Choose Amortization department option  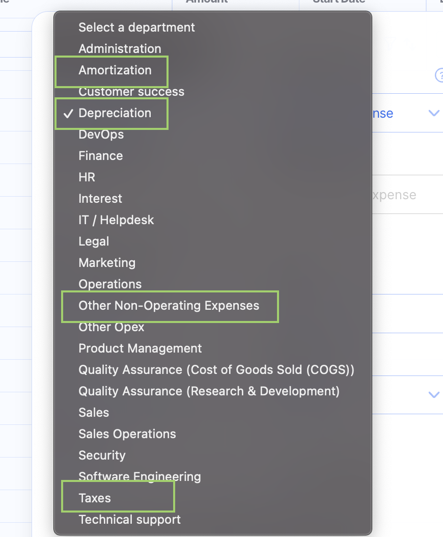(x=115, y=70)
